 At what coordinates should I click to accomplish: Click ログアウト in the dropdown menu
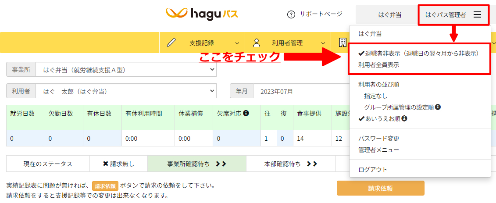(x=372, y=170)
